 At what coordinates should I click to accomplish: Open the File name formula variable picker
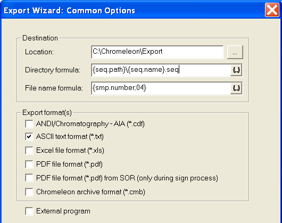tap(236, 88)
